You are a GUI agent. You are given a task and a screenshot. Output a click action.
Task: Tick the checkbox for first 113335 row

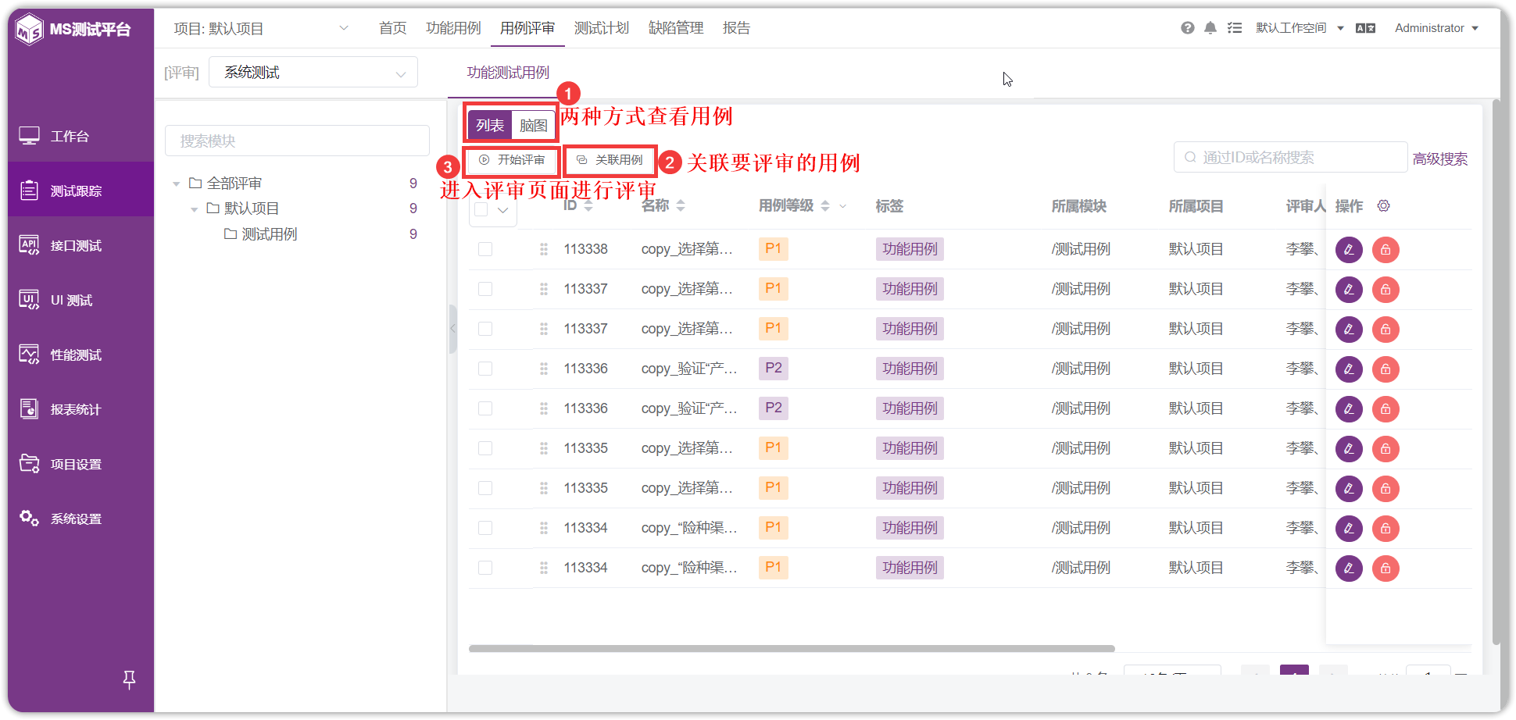[x=485, y=448]
